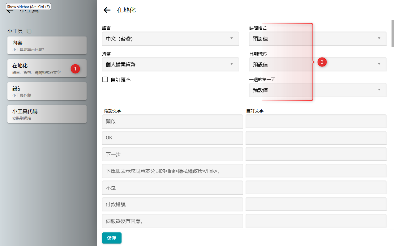Image resolution: width=394 pixels, height=246 pixels.
Task: Expand the 貨幣 dropdown
Action: coord(170,64)
